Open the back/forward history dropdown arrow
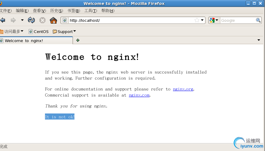This screenshot has width=265, height=151. click(x=22, y=20)
